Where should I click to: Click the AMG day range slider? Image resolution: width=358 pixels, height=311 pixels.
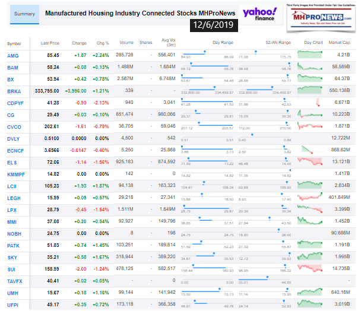point(207,55)
